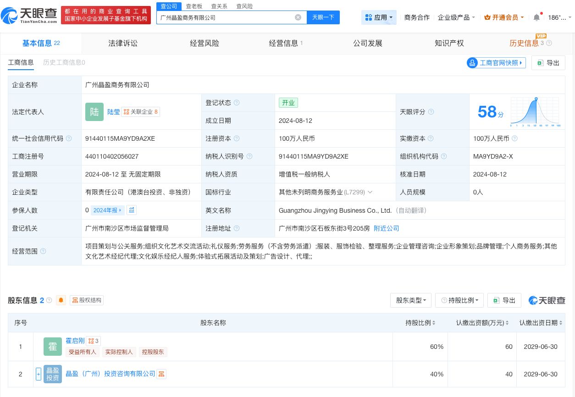The width and height of the screenshot is (575, 397).
Task: Click the 天眼一下 search button
Action: [323, 17]
